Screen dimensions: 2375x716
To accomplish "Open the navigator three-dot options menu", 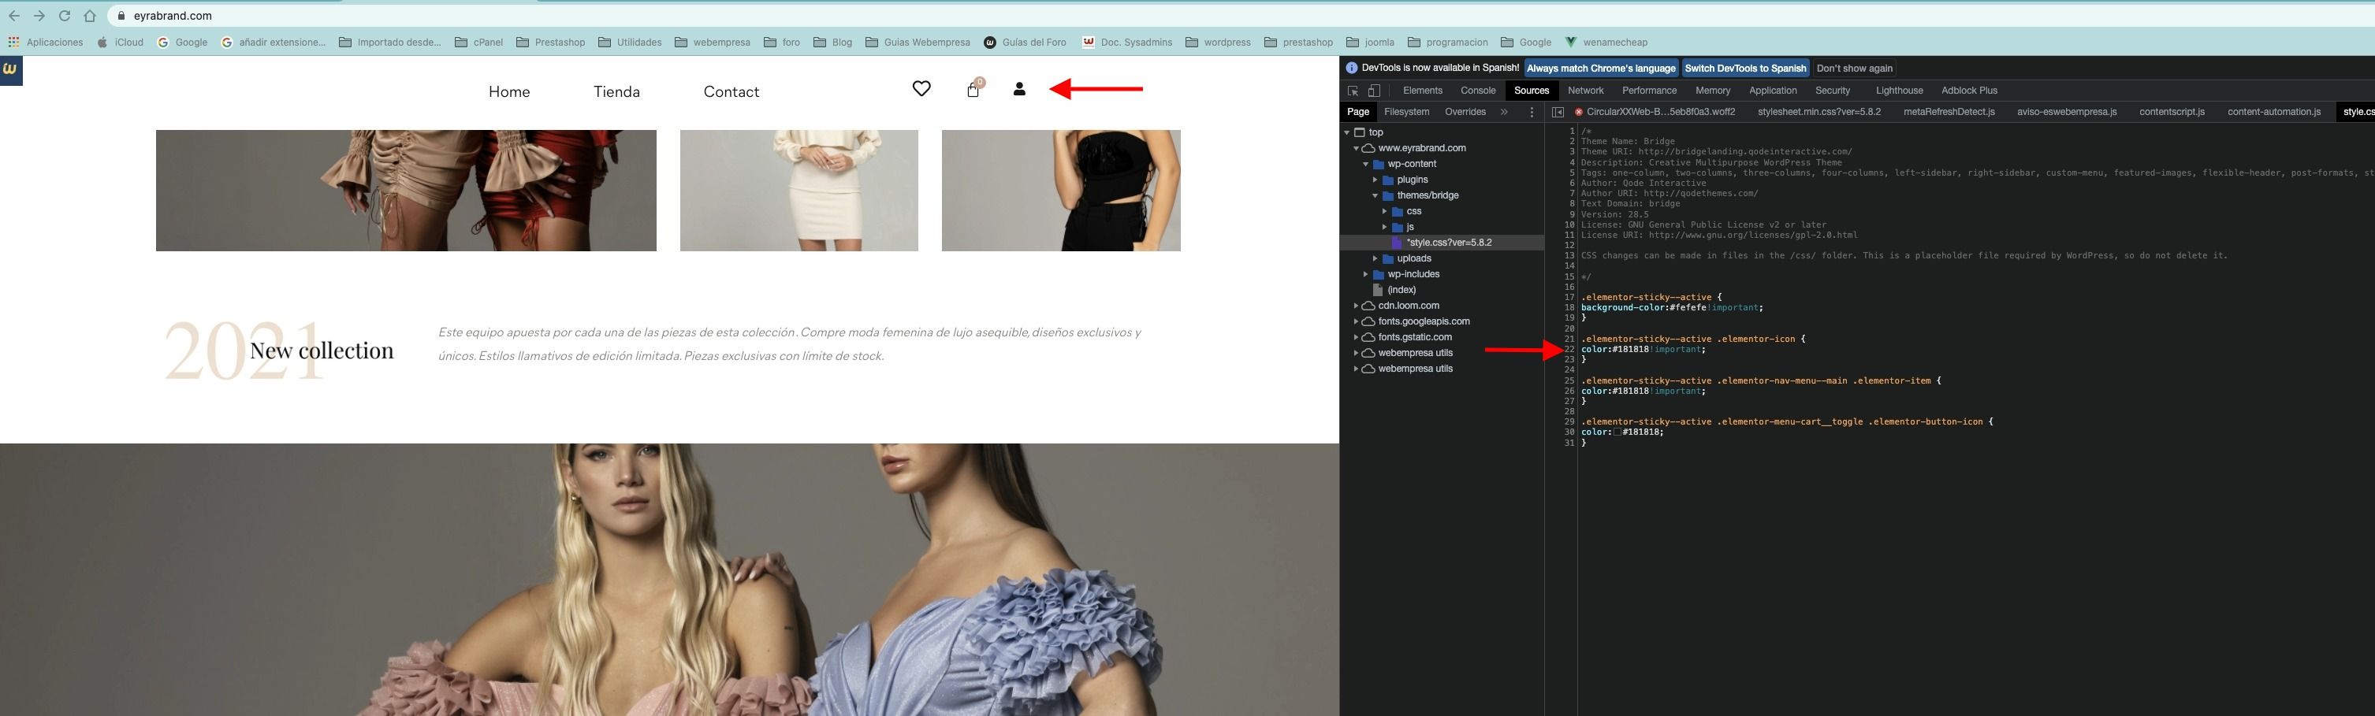I will (x=1532, y=113).
